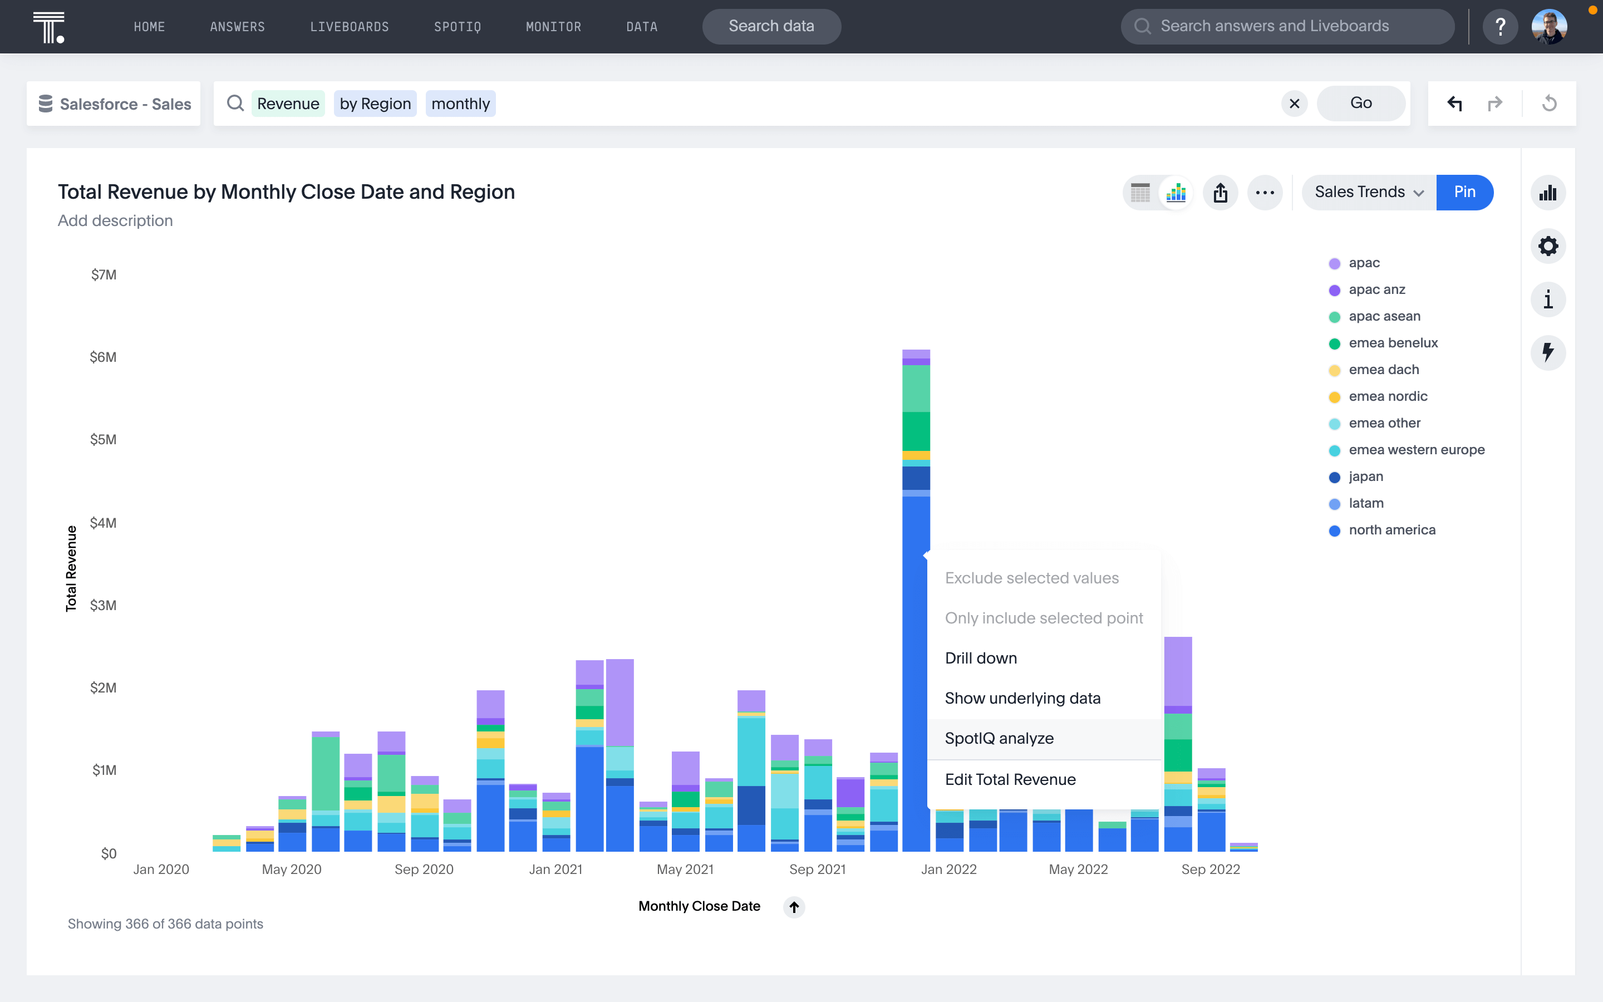This screenshot has height=1002, width=1603.
Task: Click Go to execute the search query
Action: (1362, 103)
